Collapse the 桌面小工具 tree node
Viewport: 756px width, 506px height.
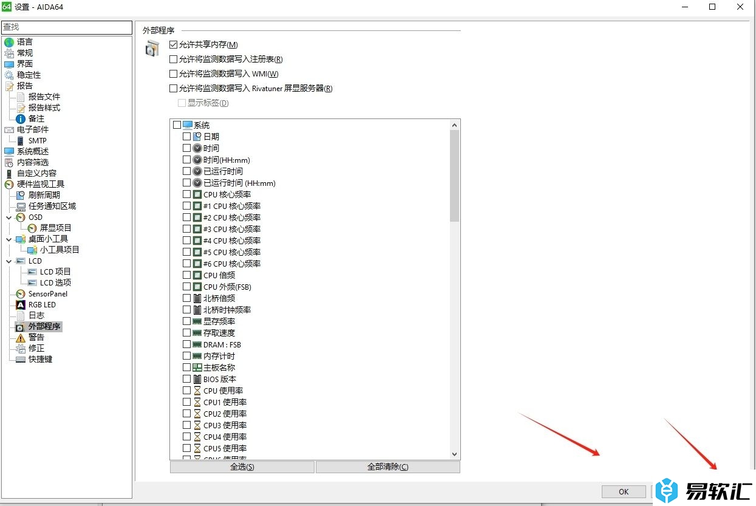click(x=9, y=239)
